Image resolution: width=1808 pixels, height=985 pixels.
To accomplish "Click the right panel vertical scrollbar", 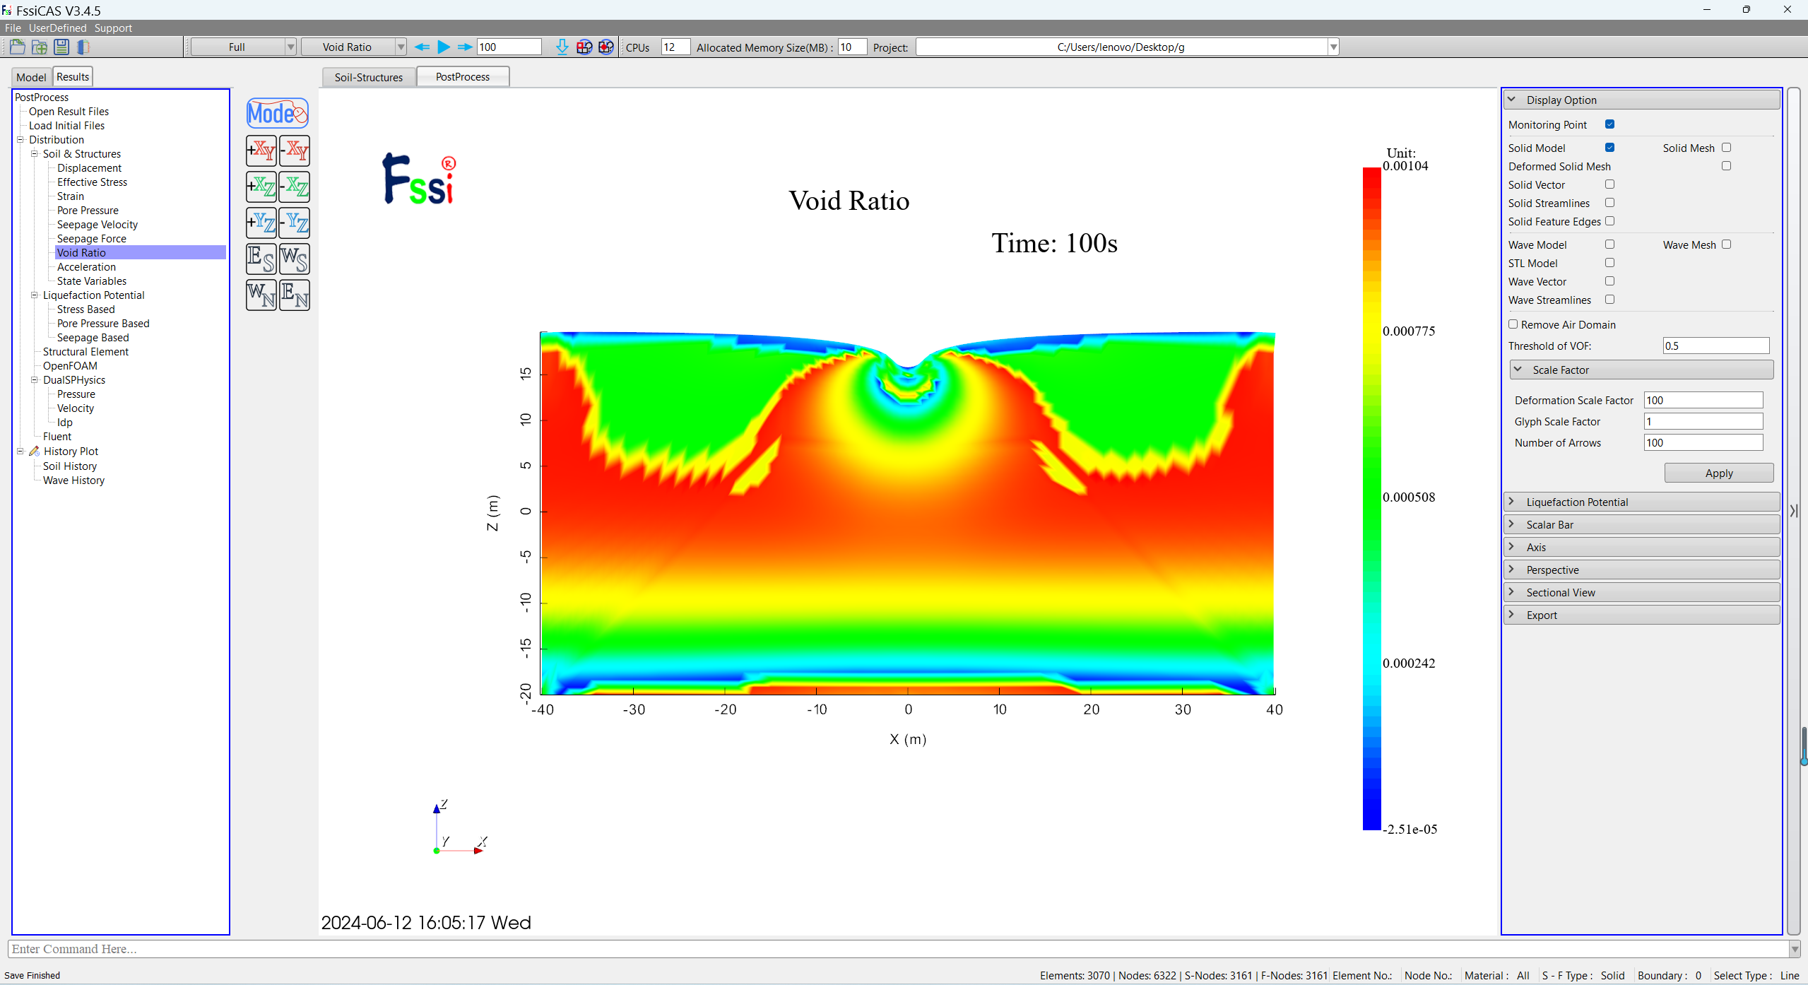I will pos(1793,510).
